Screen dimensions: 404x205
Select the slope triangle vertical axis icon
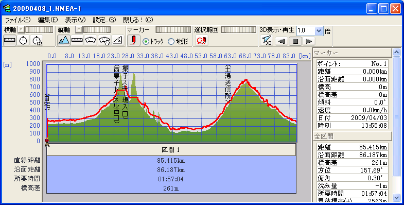point(117,41)
